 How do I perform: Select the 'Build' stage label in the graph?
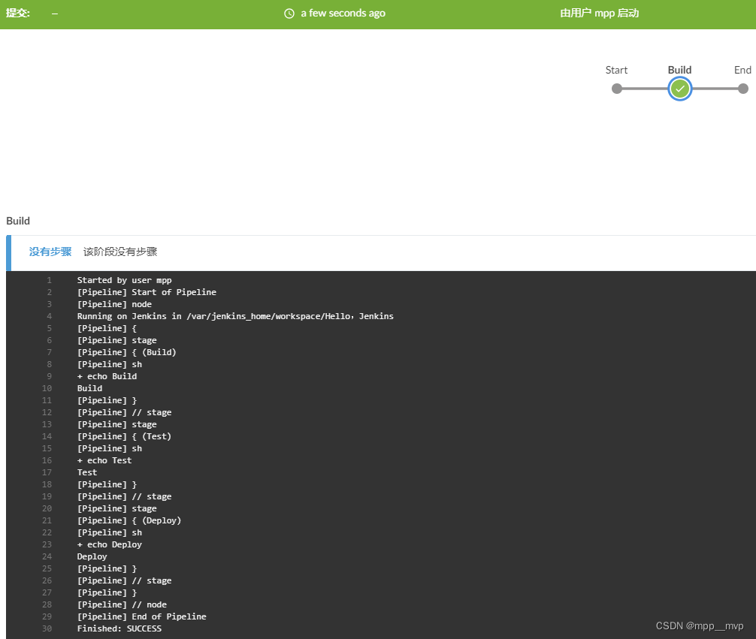(679, 70)
